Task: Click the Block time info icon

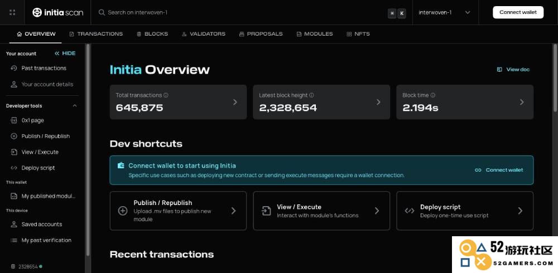Action: tap(433, 95)
